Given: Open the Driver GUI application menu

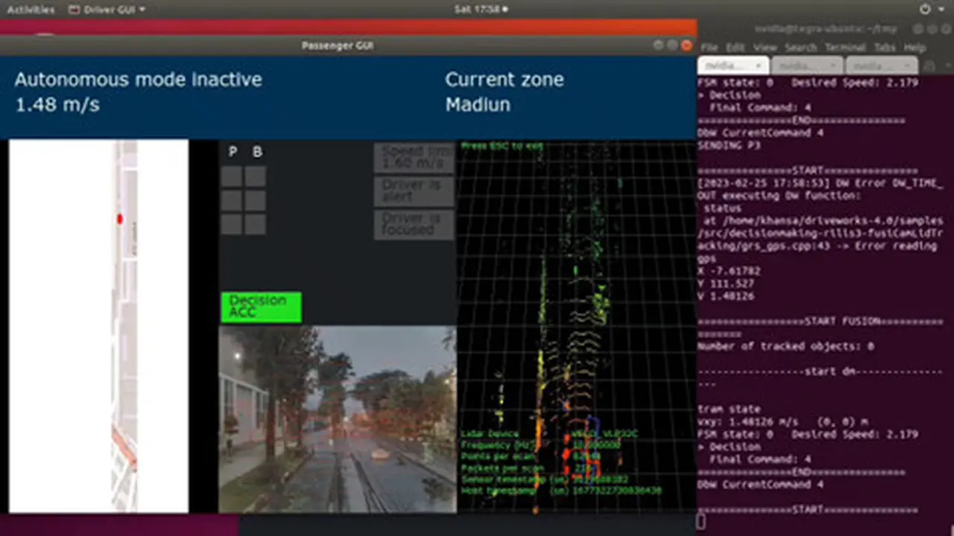Looking at the screenshot, I should [x=107, y=10].
